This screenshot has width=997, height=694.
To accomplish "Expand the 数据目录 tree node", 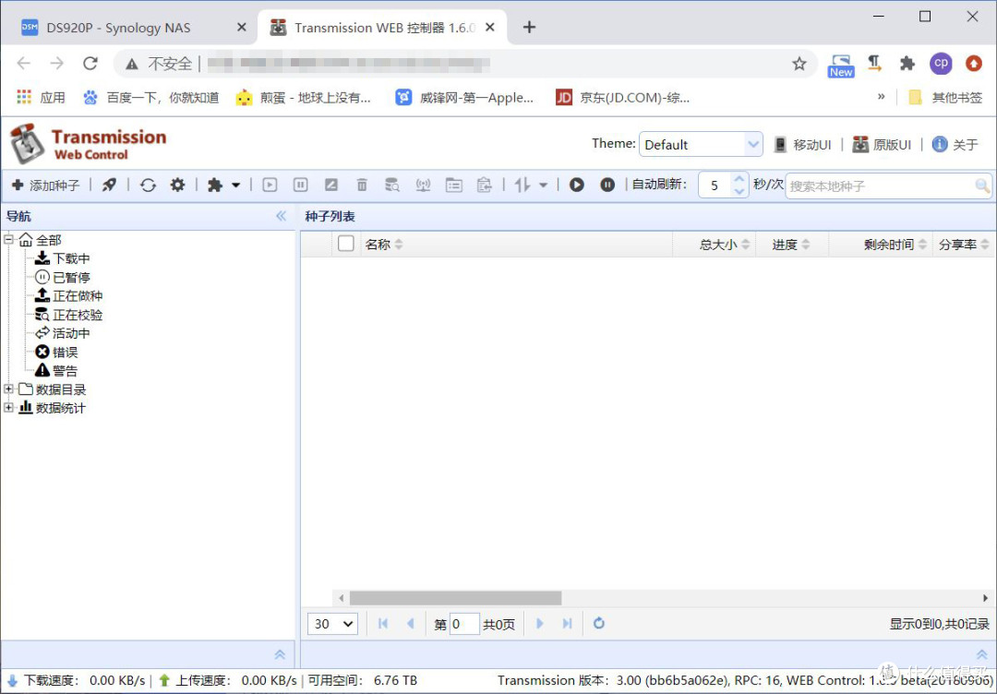I will click(8, 389).
